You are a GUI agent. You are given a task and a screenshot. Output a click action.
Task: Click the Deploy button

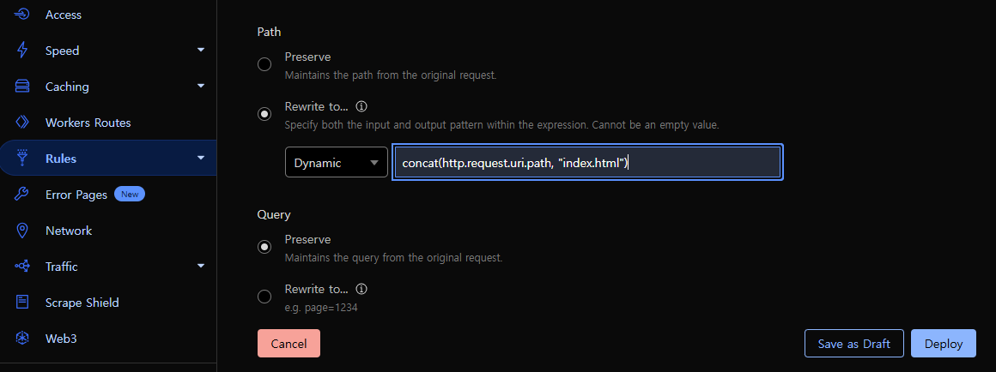tap(944, 344)
